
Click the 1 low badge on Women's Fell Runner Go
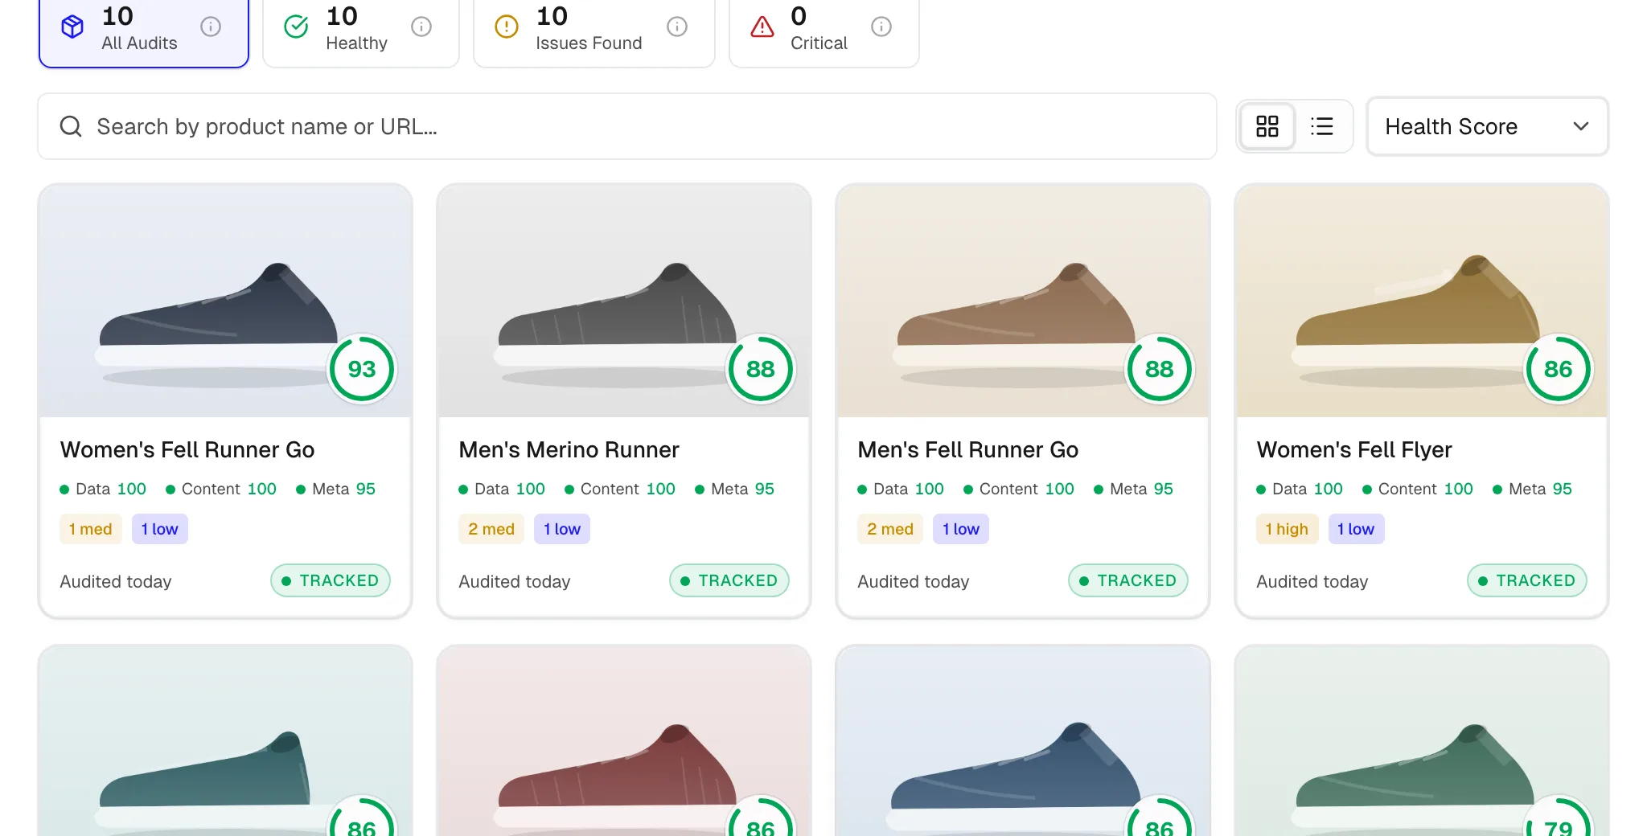(160, 529)
